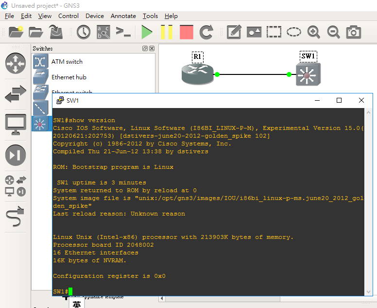This screenshot has height=308, width=377.
Task: Close the Switches dock panel
Action: (152, 48)
